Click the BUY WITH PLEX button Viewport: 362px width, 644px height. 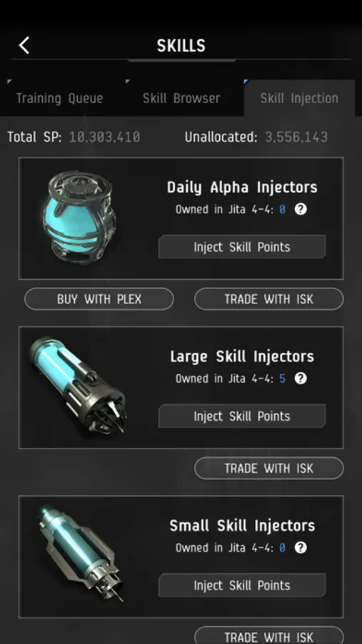99,299
